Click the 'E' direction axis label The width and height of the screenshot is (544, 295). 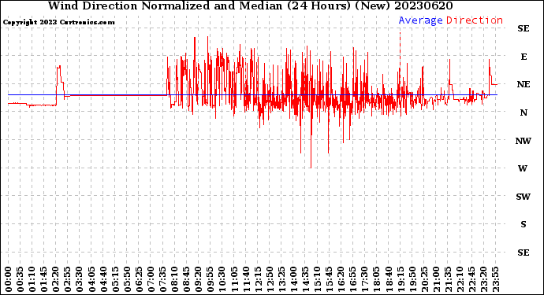(524, 57)
